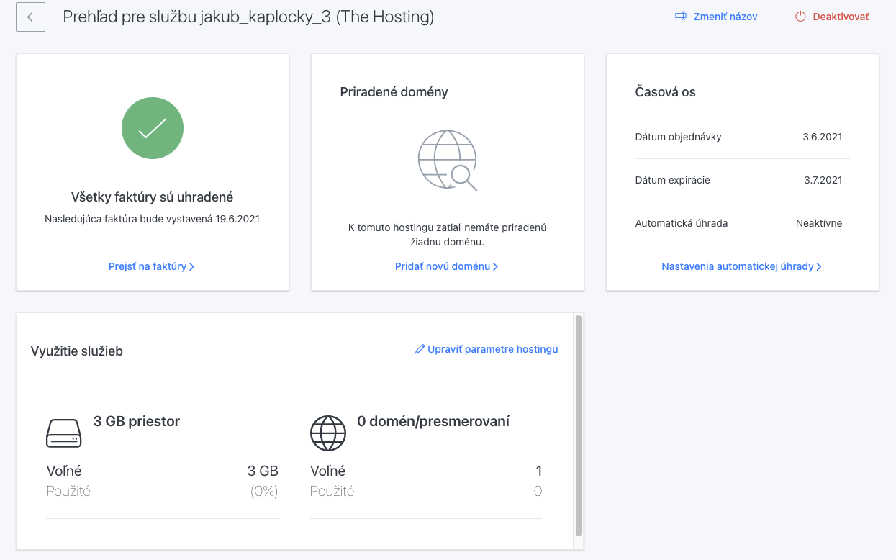Select Upraviť parametre hostingu link

pyautogui.click(x=492, y=349)
